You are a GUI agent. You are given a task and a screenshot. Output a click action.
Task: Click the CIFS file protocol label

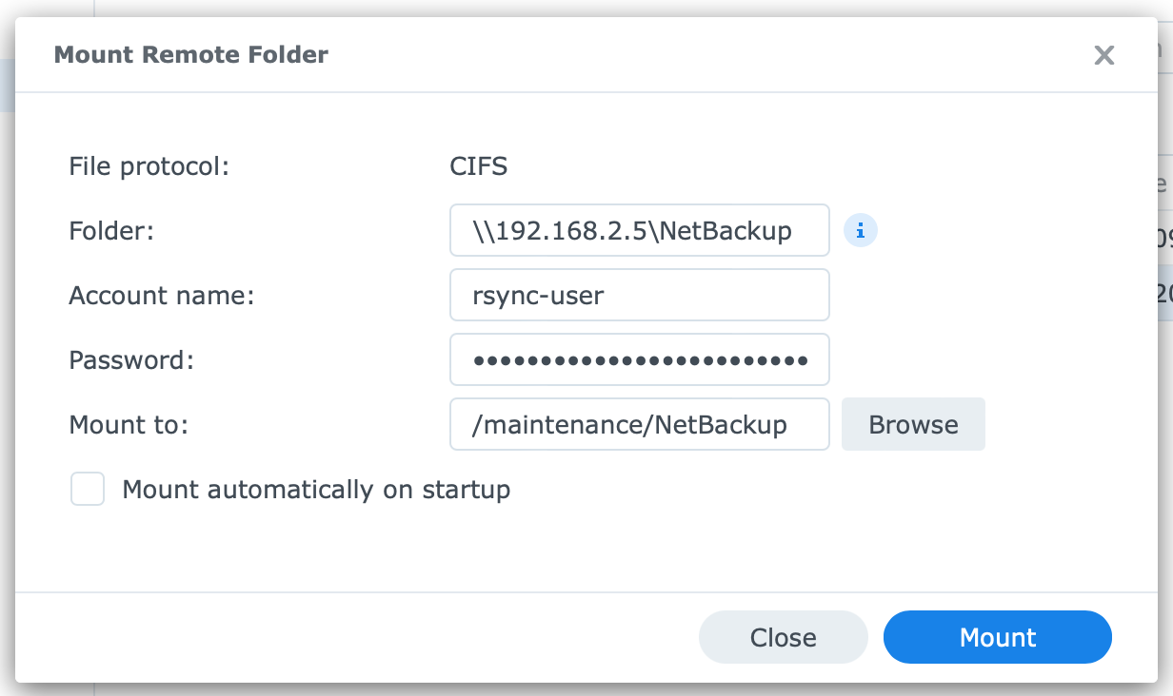[x=478, y=166]
